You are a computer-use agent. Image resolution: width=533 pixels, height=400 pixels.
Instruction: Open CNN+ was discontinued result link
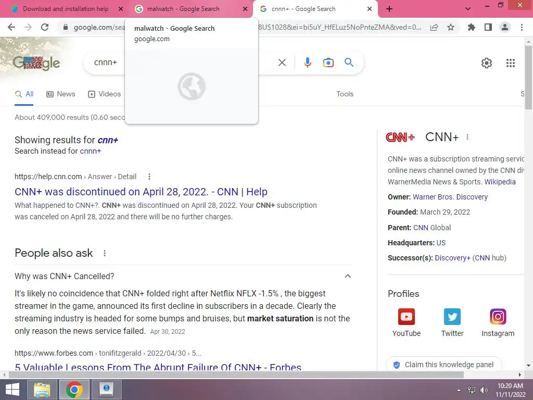point(141,192)
